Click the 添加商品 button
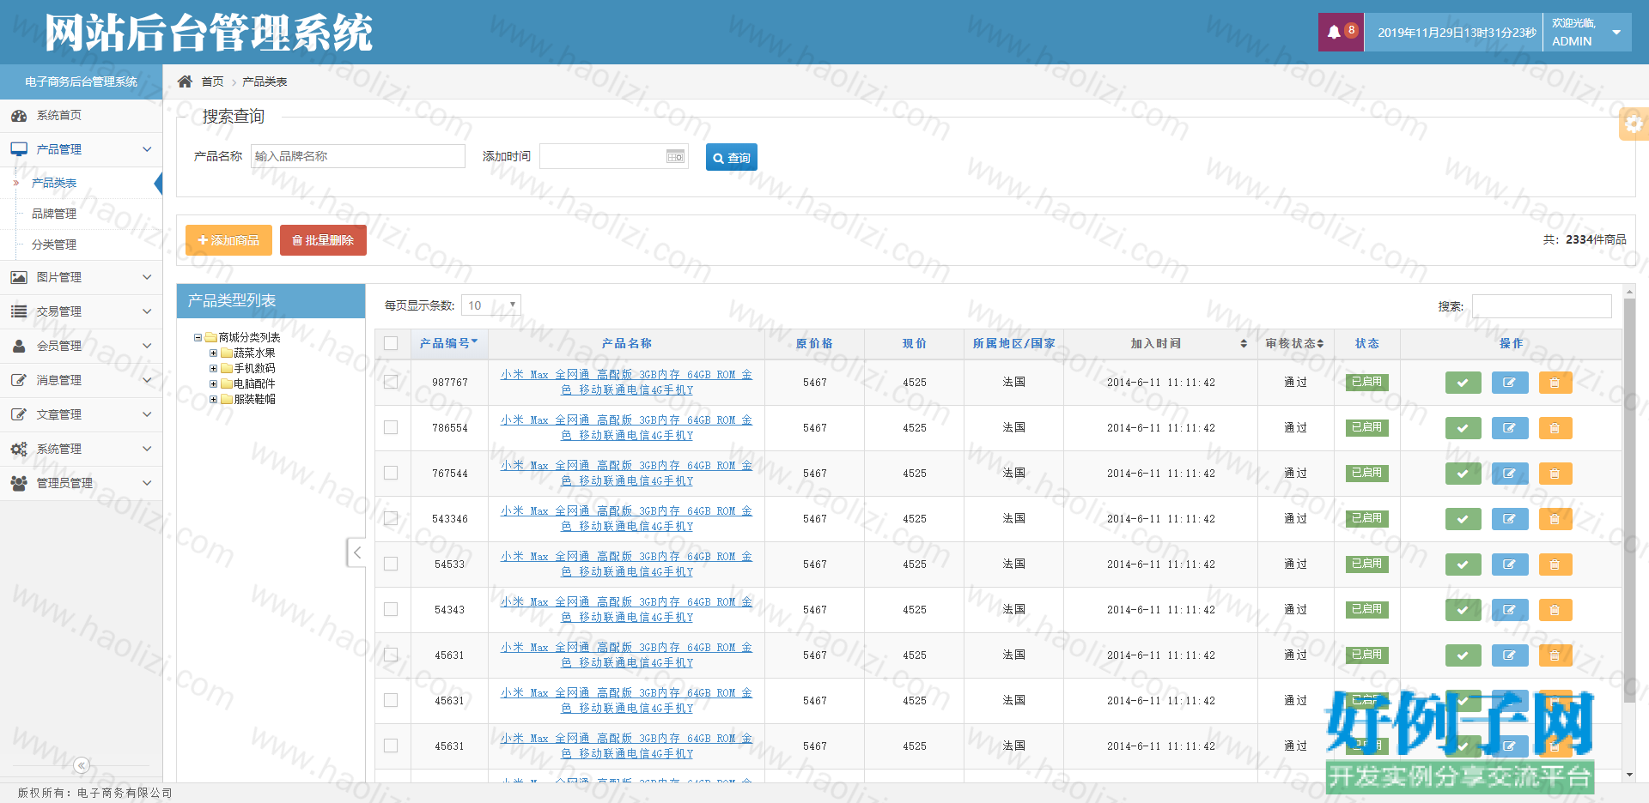 coord(228,240)
